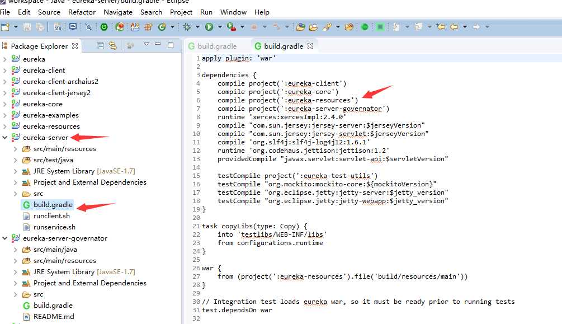Open the External Tools dropdown arrow
This screenshot has height=324, width=562.
point(242,27)
